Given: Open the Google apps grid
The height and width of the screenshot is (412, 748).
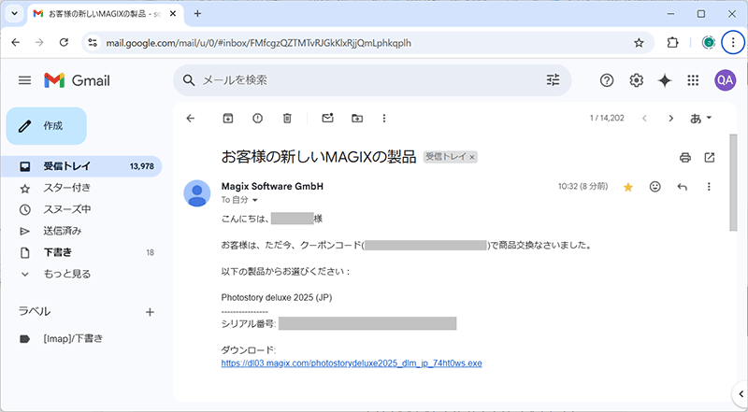Looking at the screenshot, I should [693, 80].
